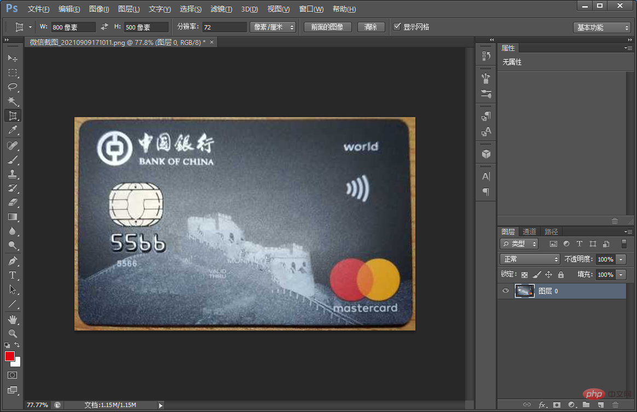Click the resolution 72 input field
Screen dimensions: 637x412
224,27
